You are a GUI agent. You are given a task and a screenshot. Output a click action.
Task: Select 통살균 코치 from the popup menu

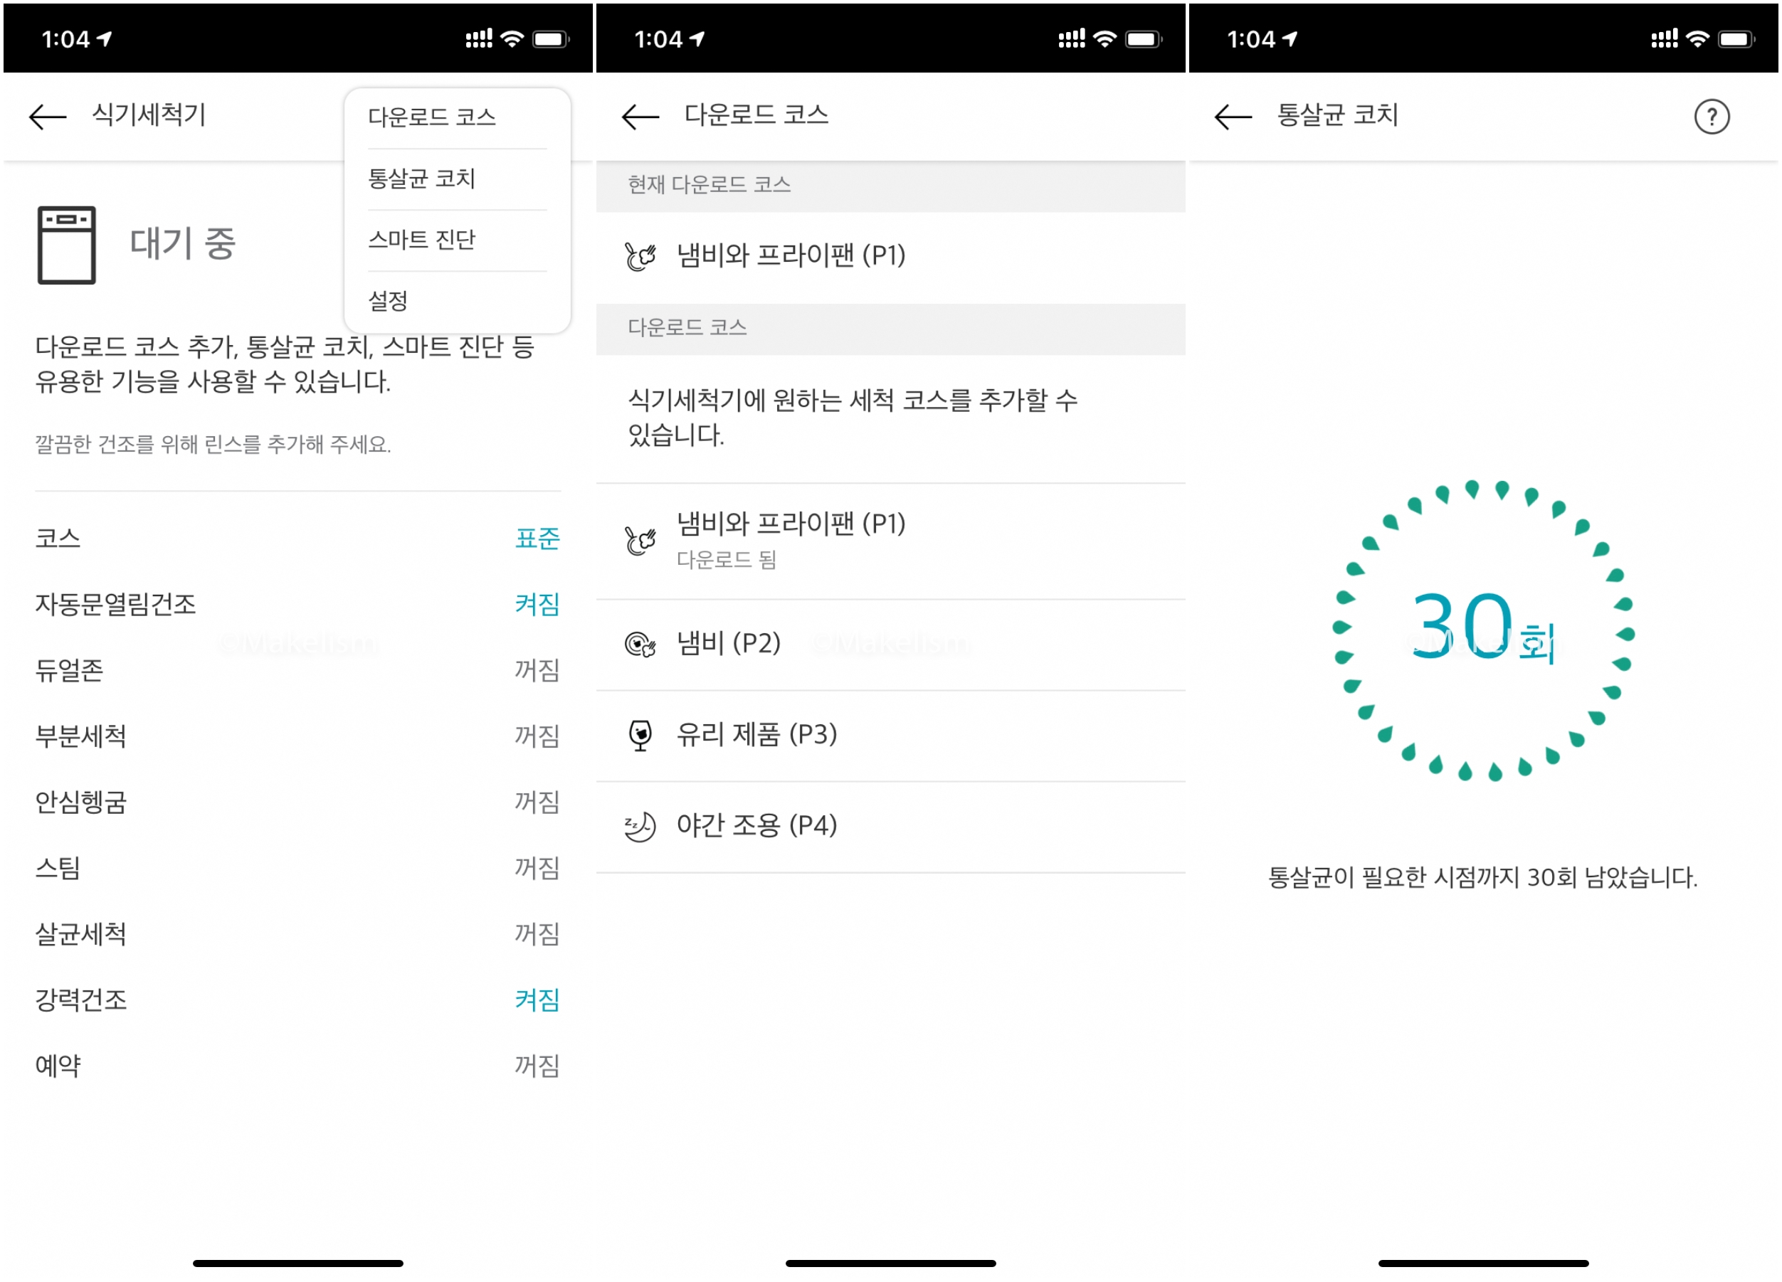click(x=422, y=179)
